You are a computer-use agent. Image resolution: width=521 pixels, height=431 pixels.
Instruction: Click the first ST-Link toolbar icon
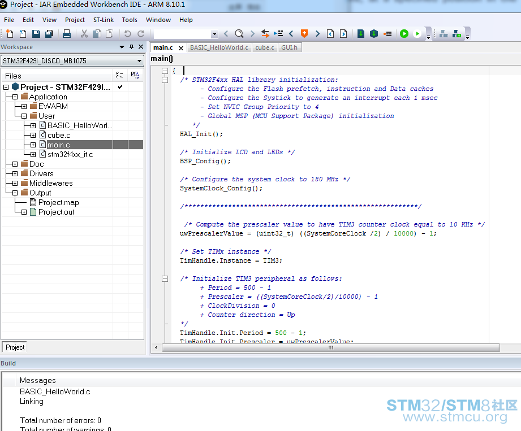(x=444, y=34)
